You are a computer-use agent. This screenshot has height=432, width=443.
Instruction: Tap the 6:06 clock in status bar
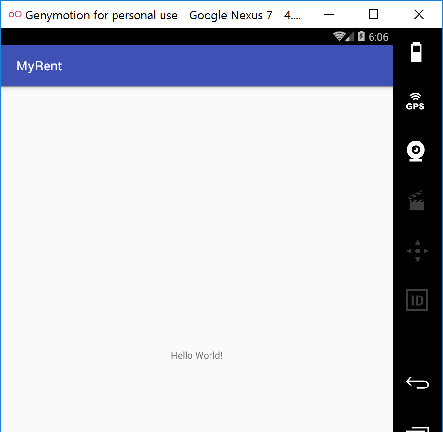pyautogui.click(x=378, y=37)
